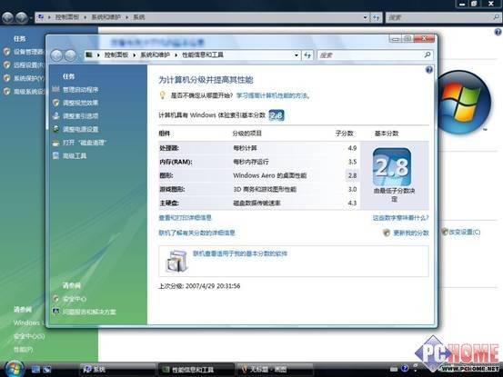Open 查看和打印详细信息 link
This screenshot has width=503, height=377.
185,218
